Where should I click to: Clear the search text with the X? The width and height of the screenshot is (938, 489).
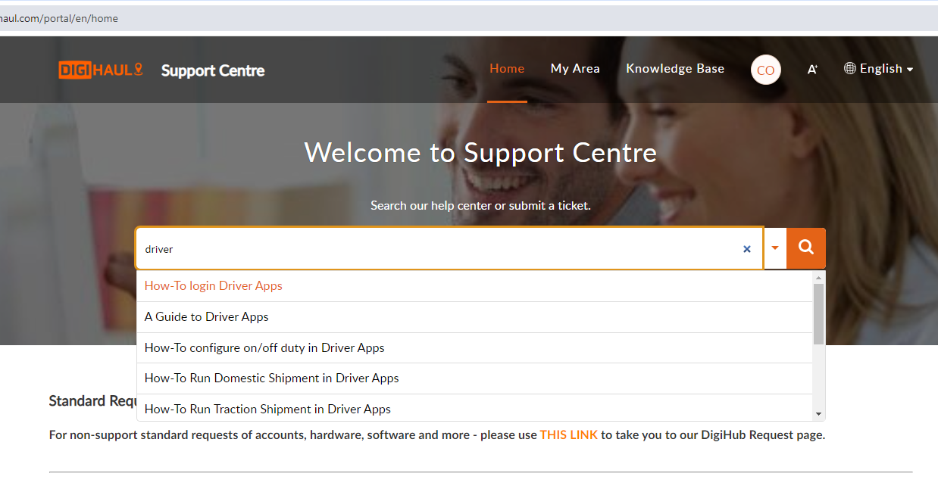(x=747, y=248)
